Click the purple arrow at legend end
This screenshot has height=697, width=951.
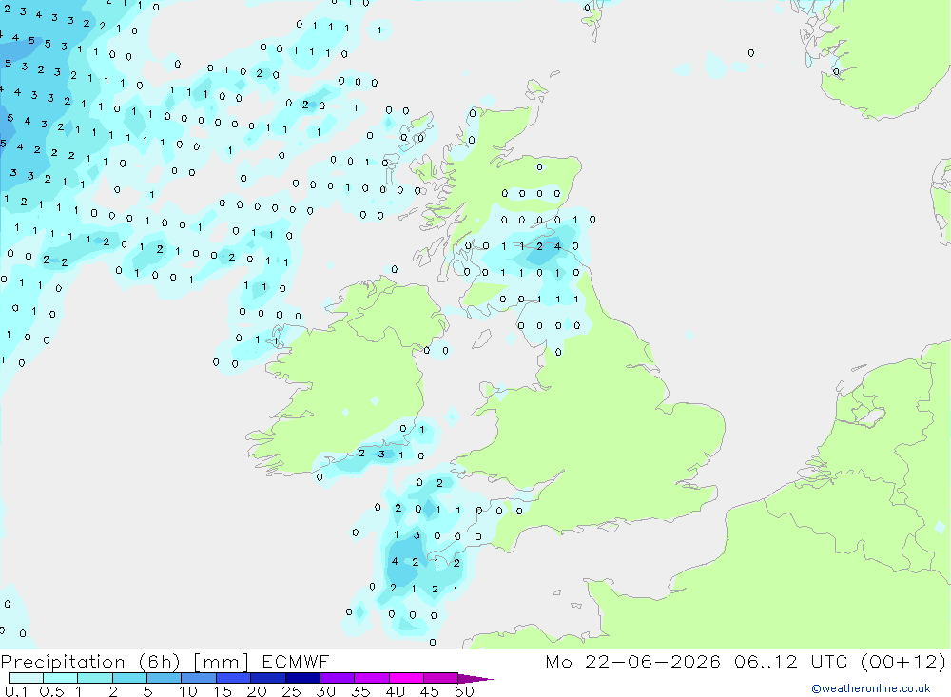[x=475, y=678]
